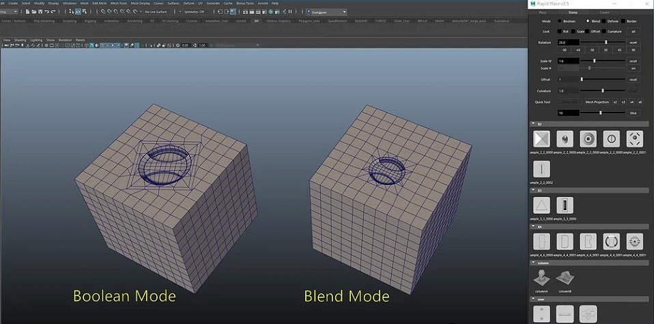
Task: Pick the columnA stamp preset
Action: pos(542,276)
